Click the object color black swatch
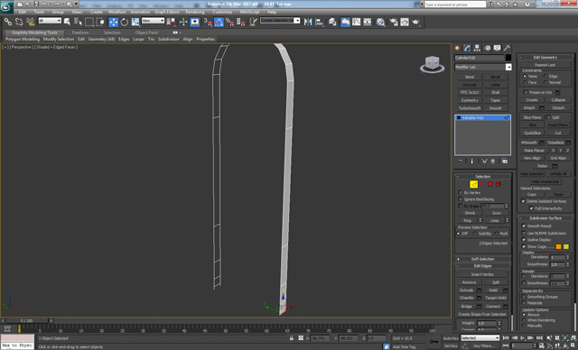 508,58
